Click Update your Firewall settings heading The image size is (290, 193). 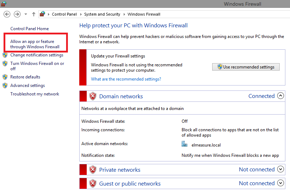118,56
